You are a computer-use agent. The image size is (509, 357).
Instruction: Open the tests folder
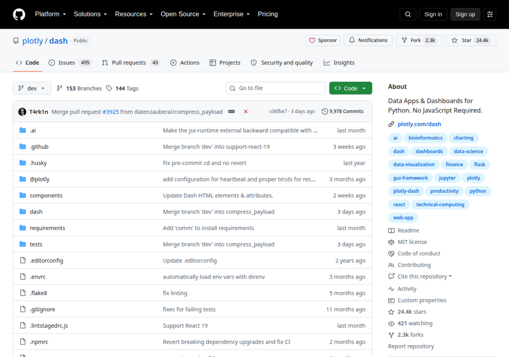coord(36,244)
